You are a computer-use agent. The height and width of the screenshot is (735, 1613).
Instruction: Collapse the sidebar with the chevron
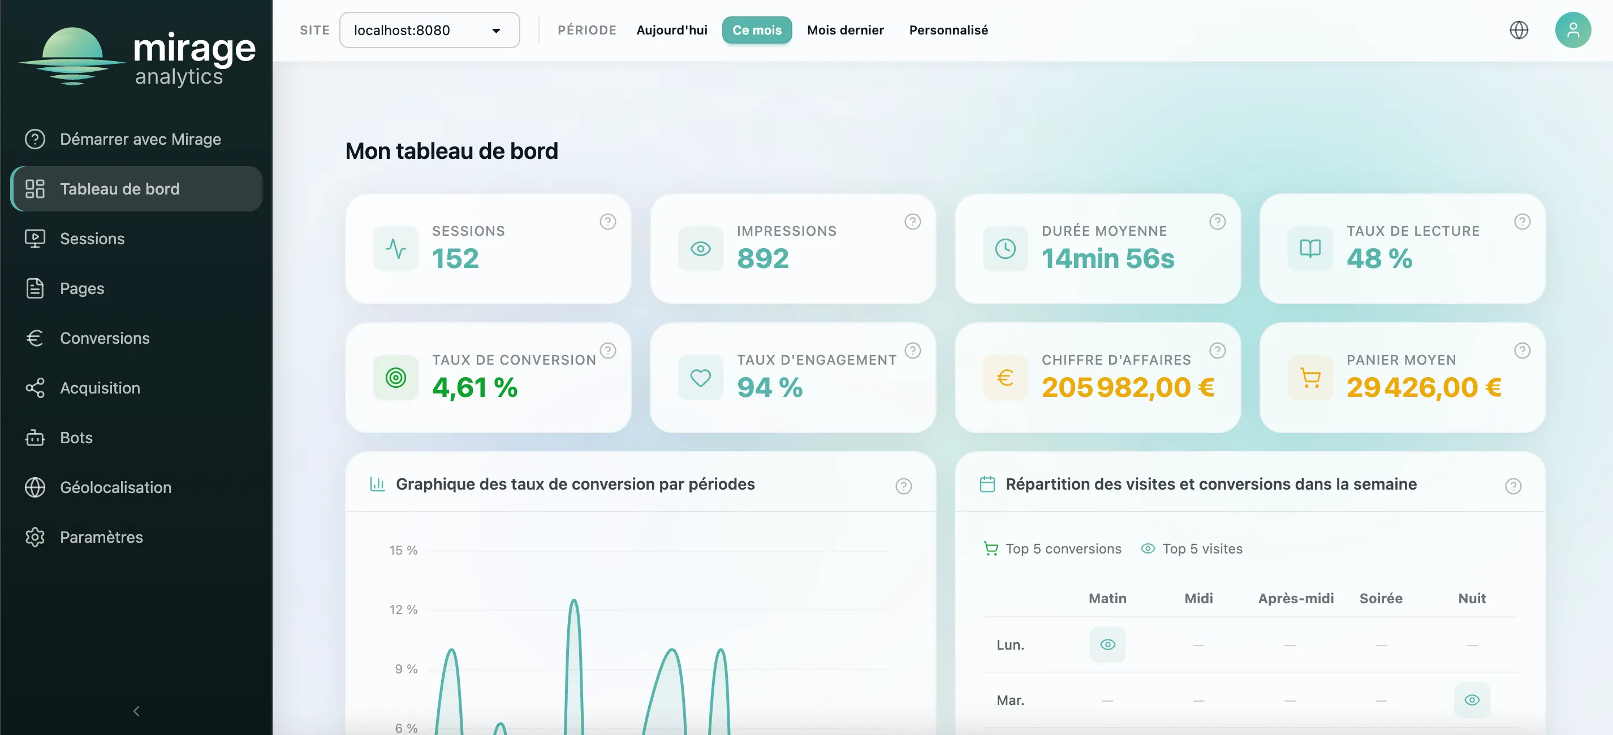pos(136,711)
